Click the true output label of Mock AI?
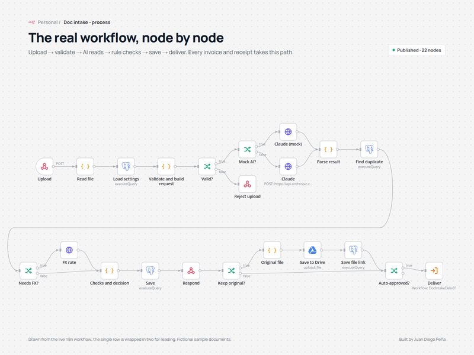 (262, 144)
